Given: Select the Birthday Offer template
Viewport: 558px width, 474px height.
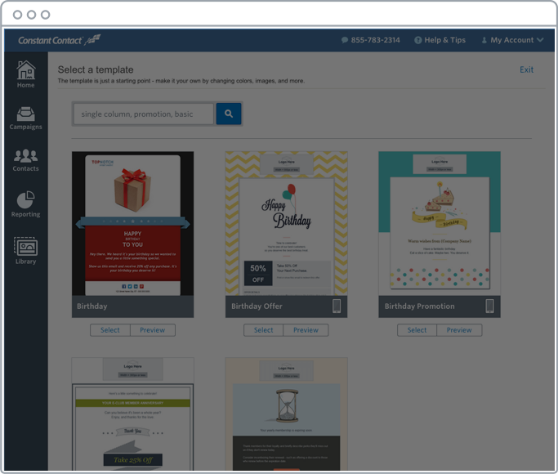Looking at the screenshot, I should coord(263,330).
